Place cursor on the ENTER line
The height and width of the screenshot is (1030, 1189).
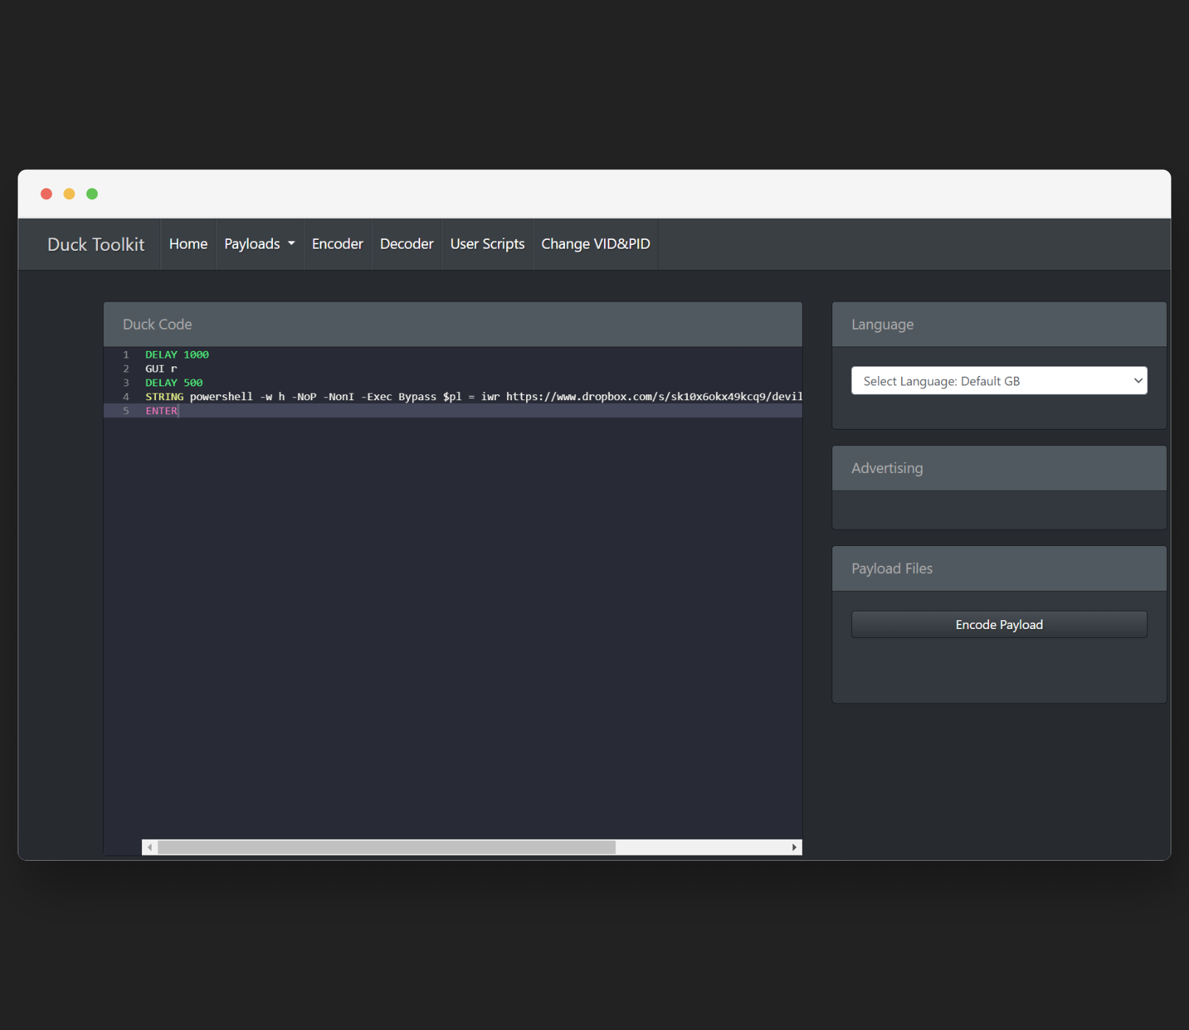(452, 411)
